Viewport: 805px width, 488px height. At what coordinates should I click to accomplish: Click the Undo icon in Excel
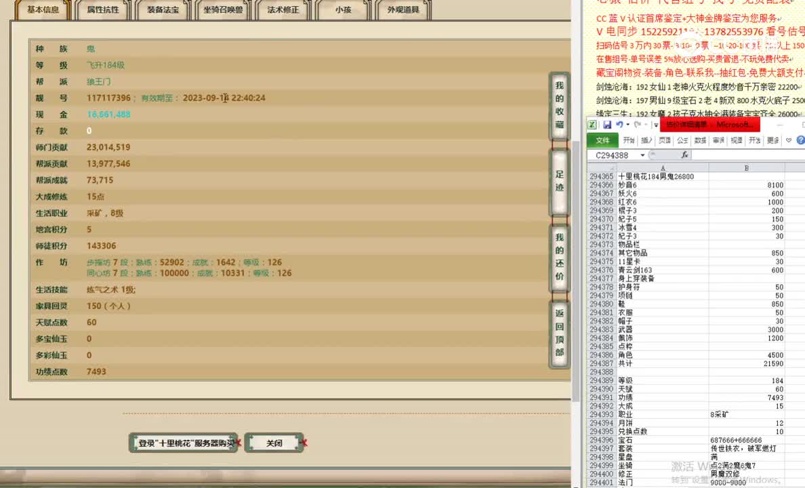pyautogui.click(x=620, y=125)
